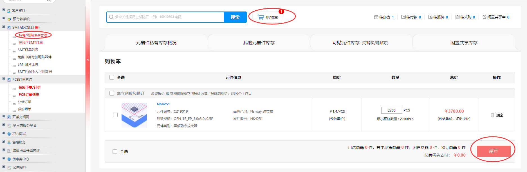The height and width of the screenshot is (172, 527).
Task: Expand the 客户资料 tree node
Action: [x=3, y=10]
